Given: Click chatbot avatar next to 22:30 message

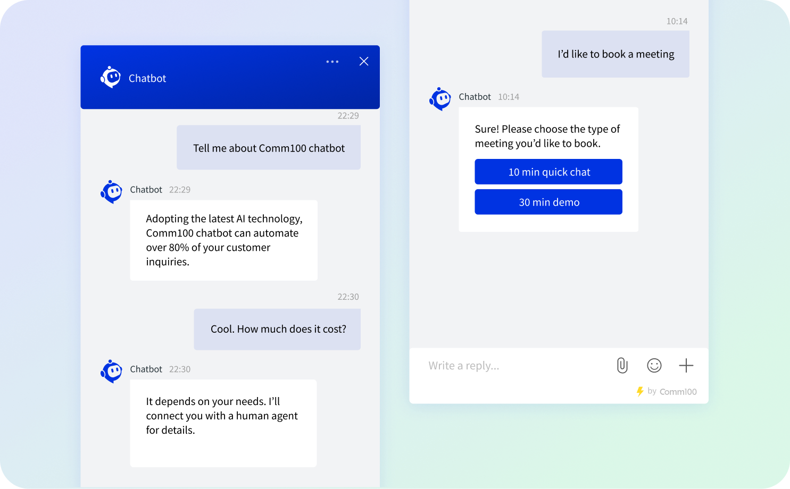Looking at the screenshot, I should click(x=112, y=372).
